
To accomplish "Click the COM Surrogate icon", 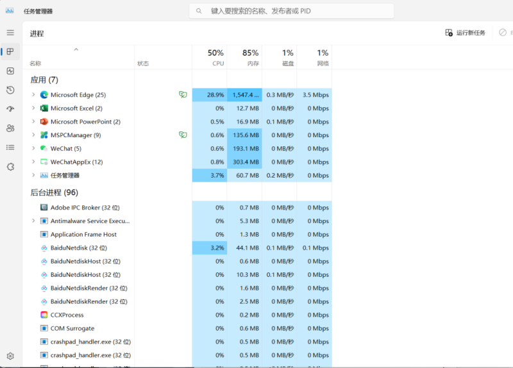I will (x=44, y=328).
